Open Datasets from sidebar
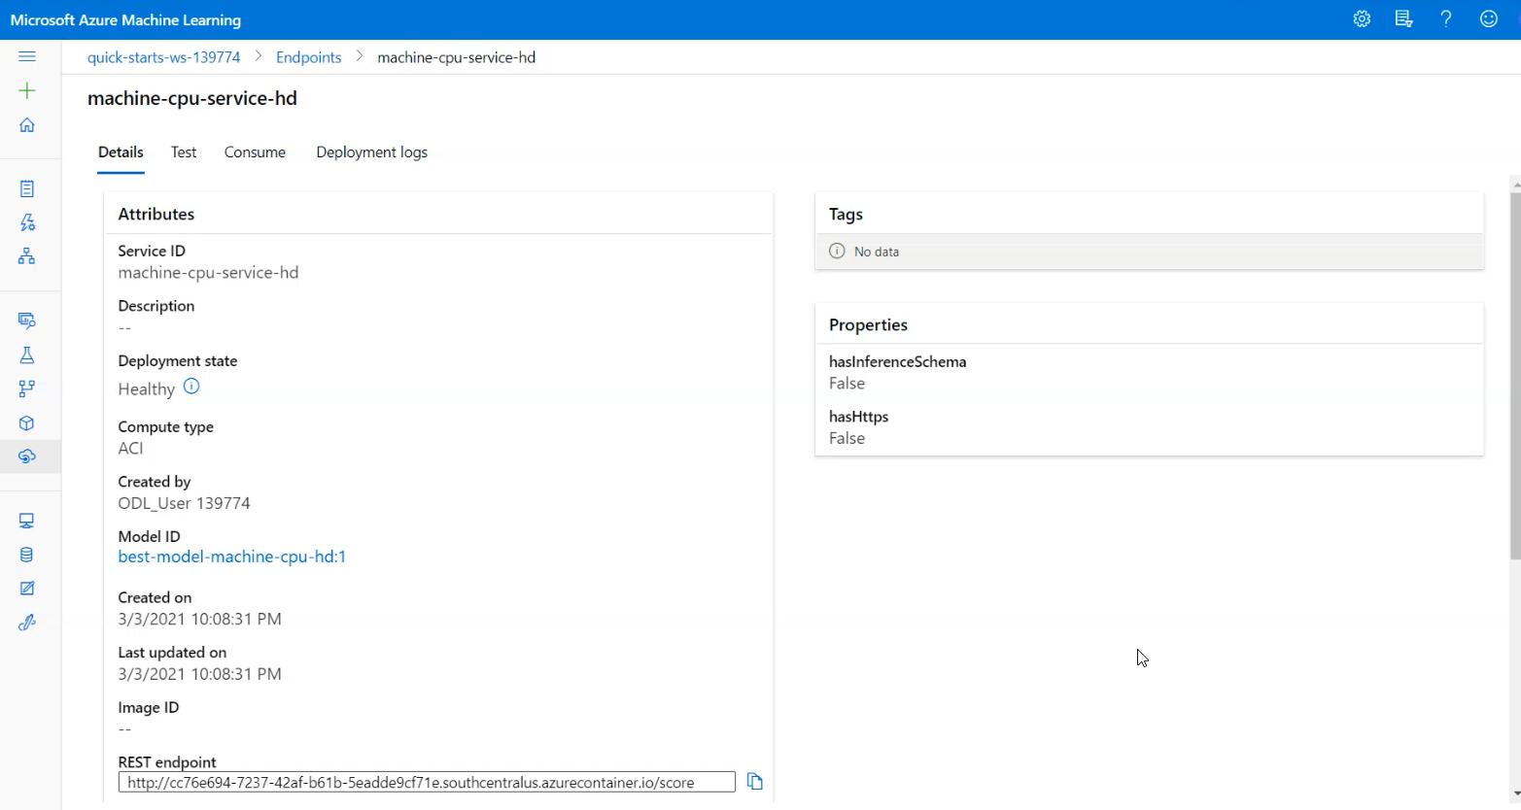The image size is (1521, 810). [27, 321]
